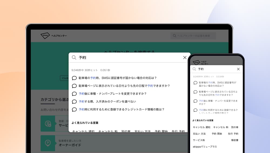Open phone result 表示されている日付より先の日付
Screen dimensions: 270x153
point(218,93)
